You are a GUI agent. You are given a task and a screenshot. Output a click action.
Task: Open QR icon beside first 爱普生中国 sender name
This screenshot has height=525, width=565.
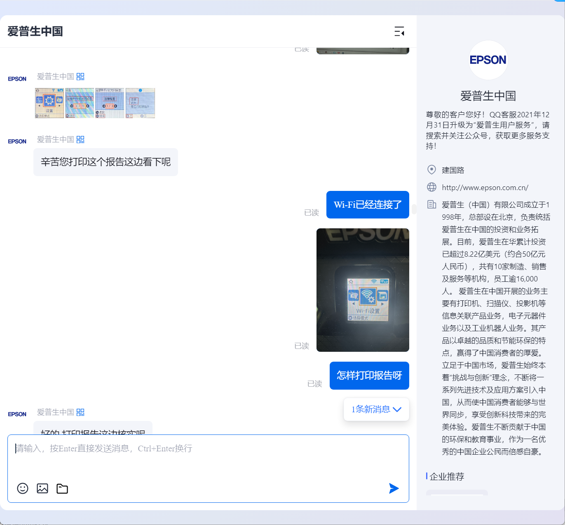(x=80, y=77)
